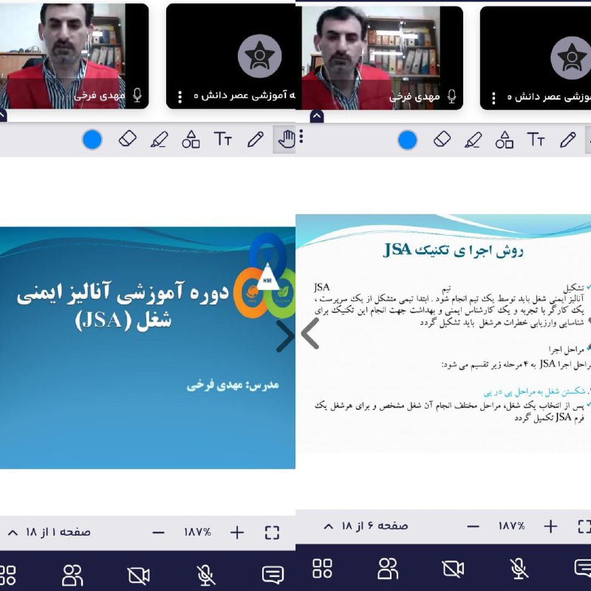Screen dimensions: 591x591
Task: Pick highlighter tool above page 6 slide
Action: 473,140
